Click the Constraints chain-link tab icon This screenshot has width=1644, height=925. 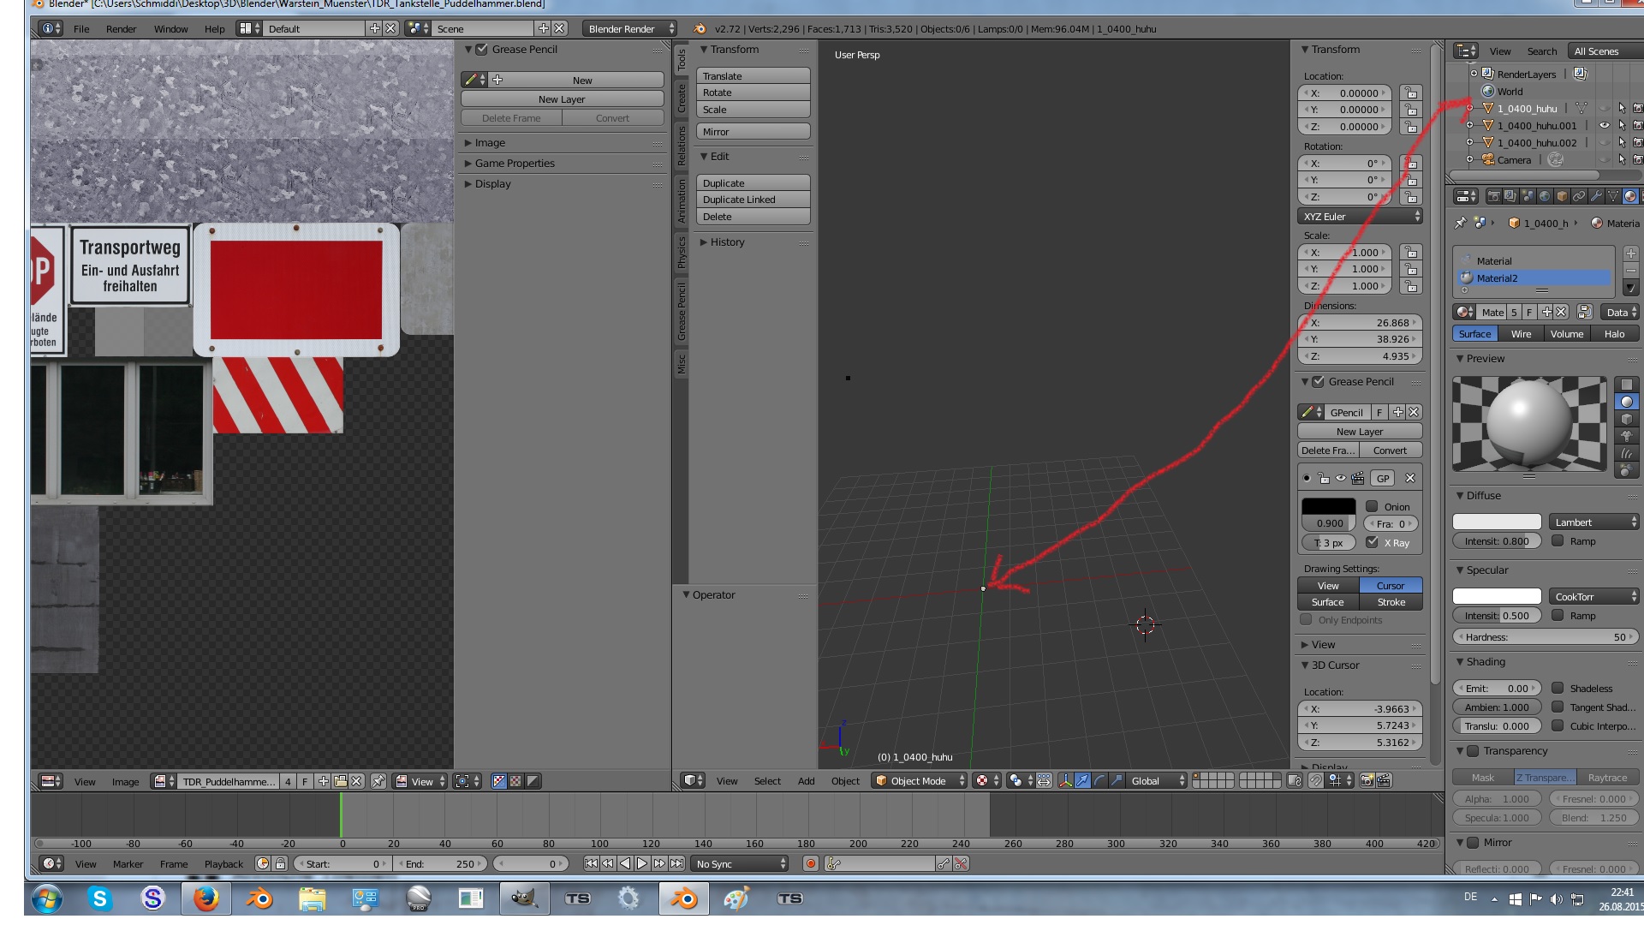[1579, 196]
